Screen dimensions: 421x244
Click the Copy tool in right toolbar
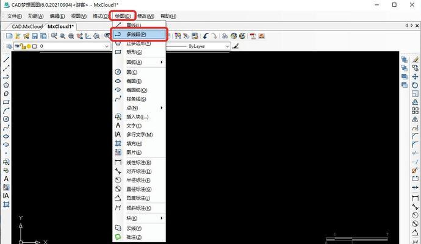415,68
